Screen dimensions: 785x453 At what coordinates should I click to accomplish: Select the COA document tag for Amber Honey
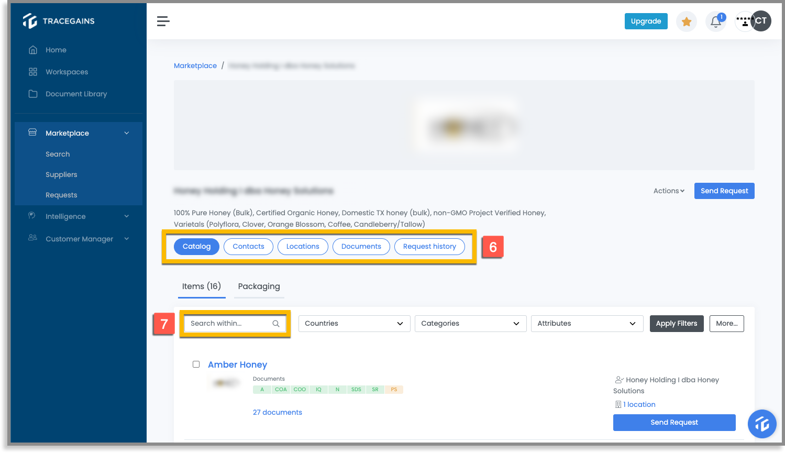click(281, 389)
